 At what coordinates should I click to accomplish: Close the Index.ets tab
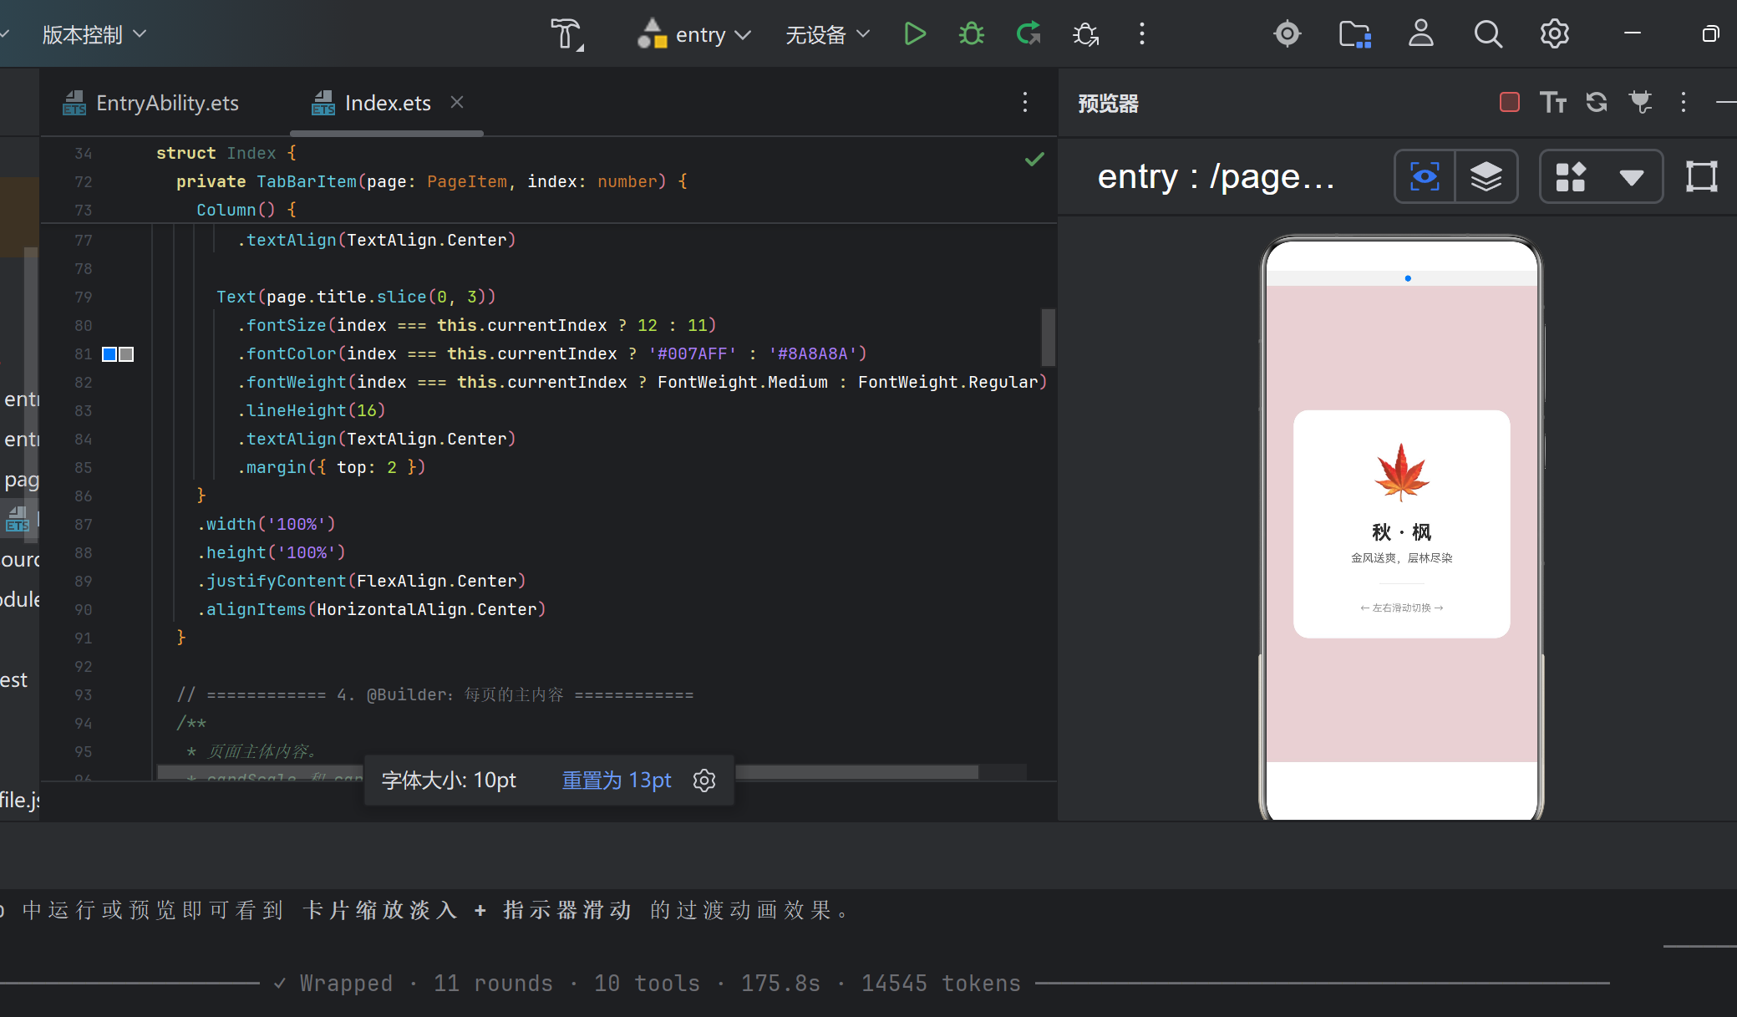click(457, 102)
